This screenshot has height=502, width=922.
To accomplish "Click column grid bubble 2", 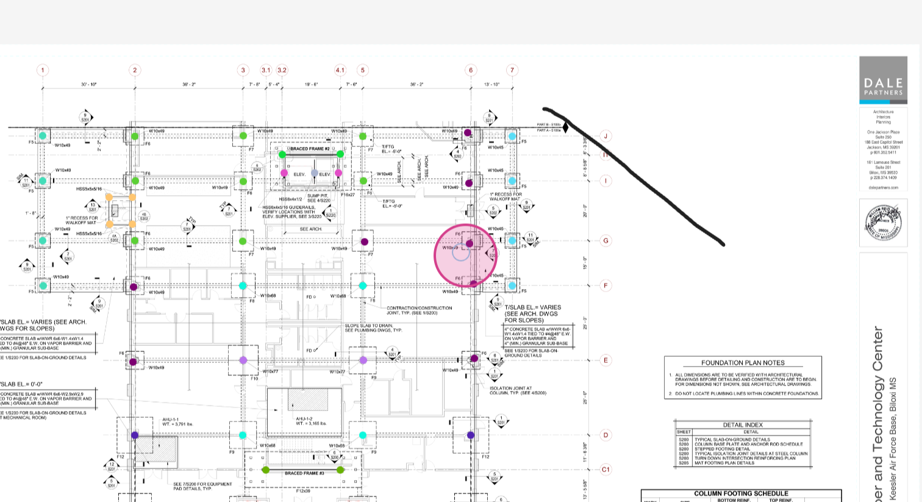I will [135, 70].
